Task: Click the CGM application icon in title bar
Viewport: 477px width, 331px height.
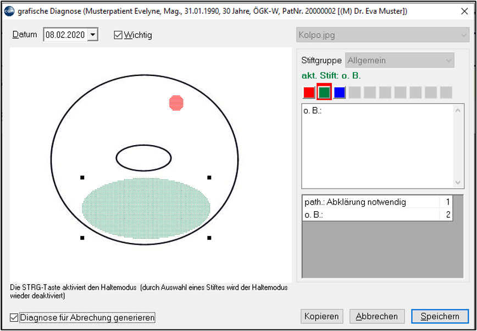Action: 9,12
